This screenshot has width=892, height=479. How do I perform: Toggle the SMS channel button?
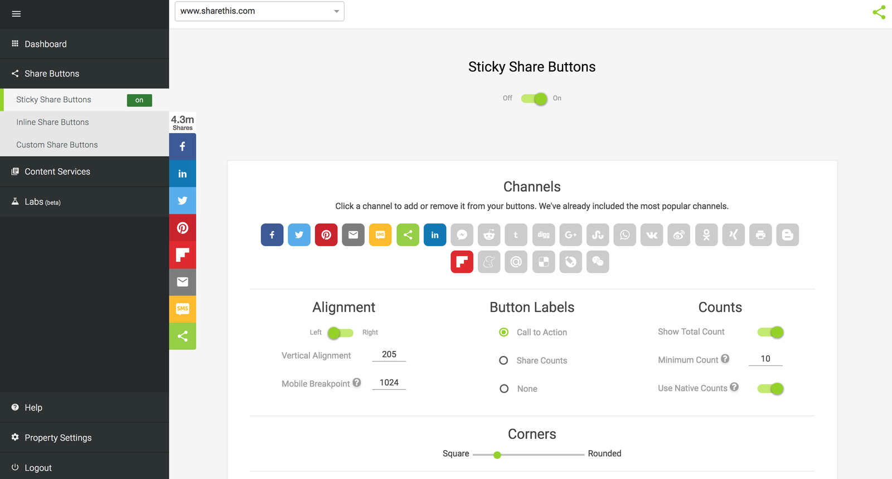click(380, 235)
